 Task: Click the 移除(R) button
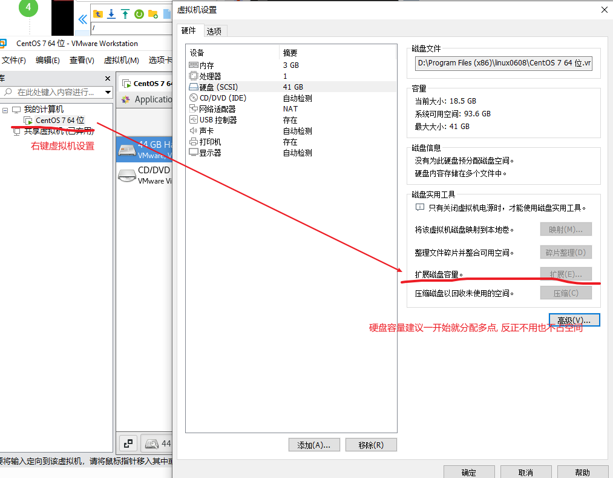pyautogui.click(x=371, y=445)
